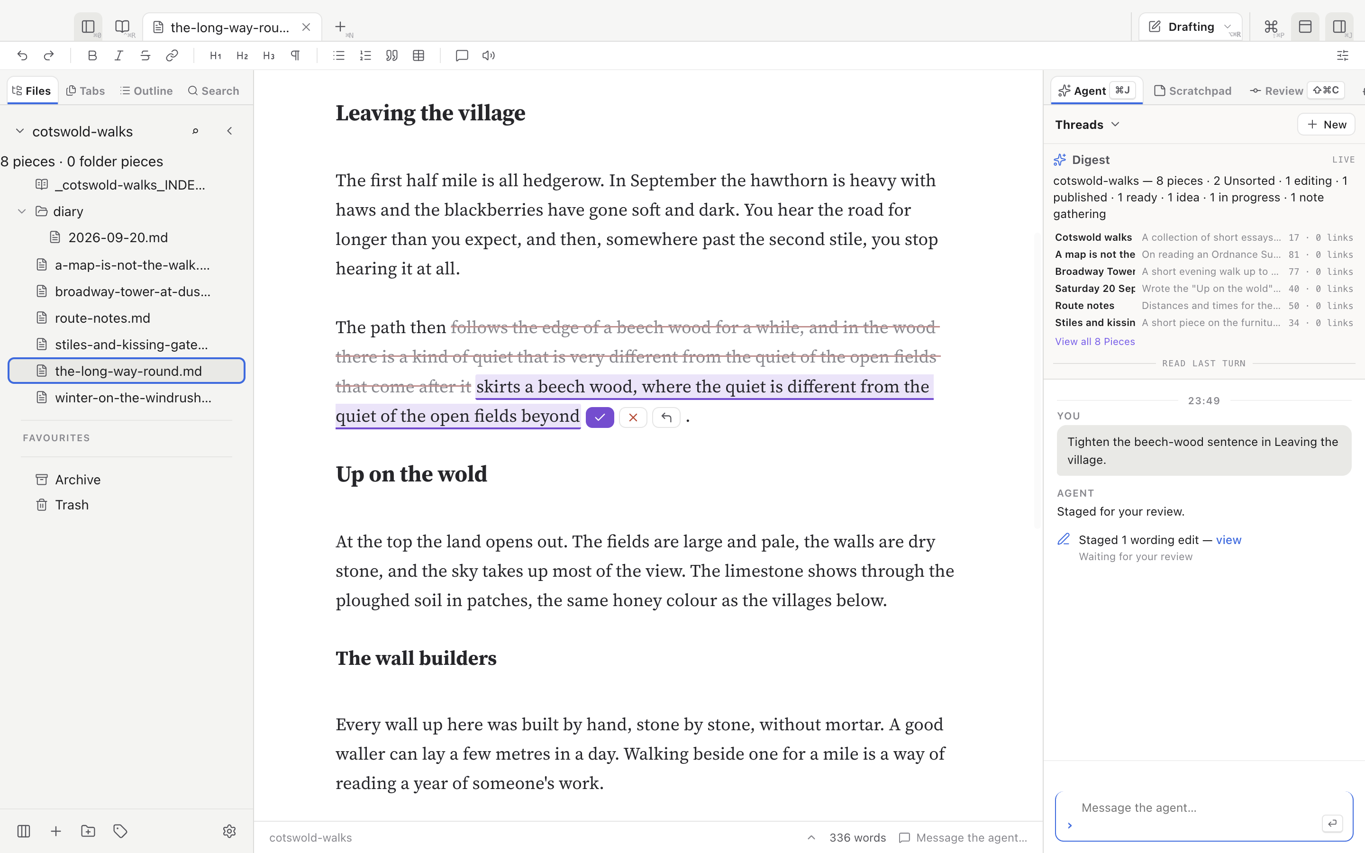Open the Archive folder
The image size is (1365, 853).
point(127,480)
